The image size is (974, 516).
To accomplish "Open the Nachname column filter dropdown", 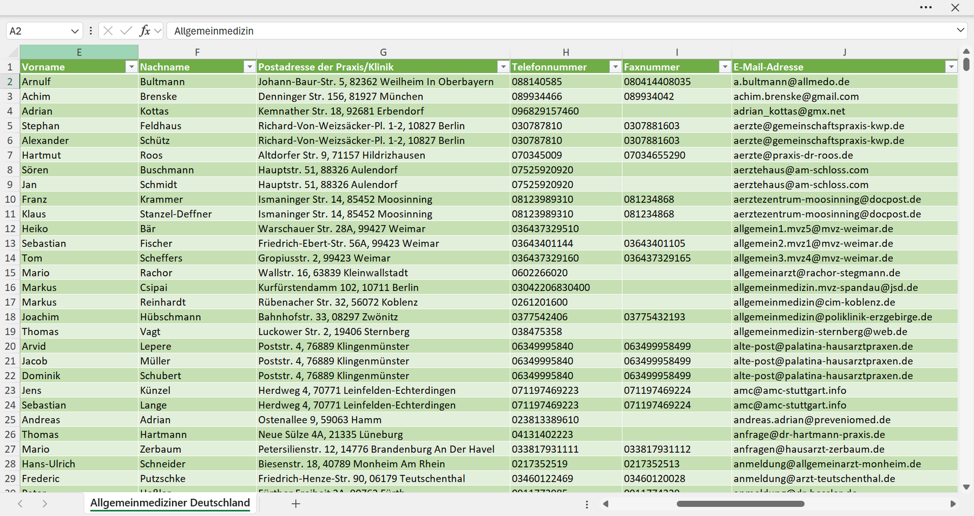I will [x=249, y=67].
